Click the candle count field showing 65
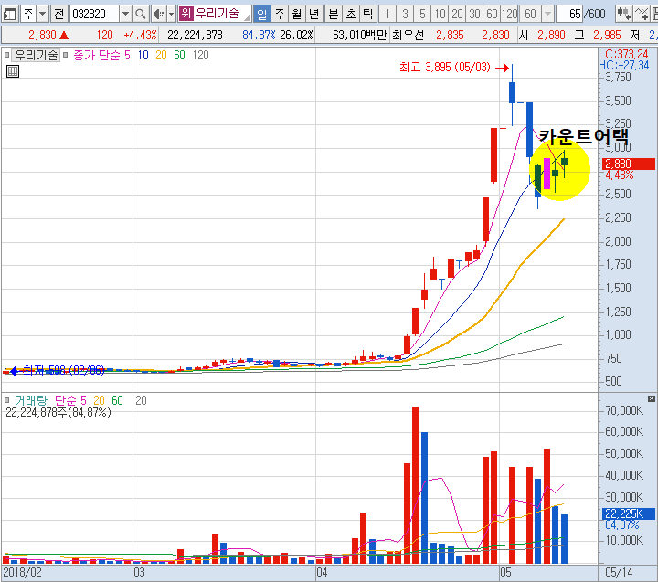The image size is (658, 582). [572, 14]
